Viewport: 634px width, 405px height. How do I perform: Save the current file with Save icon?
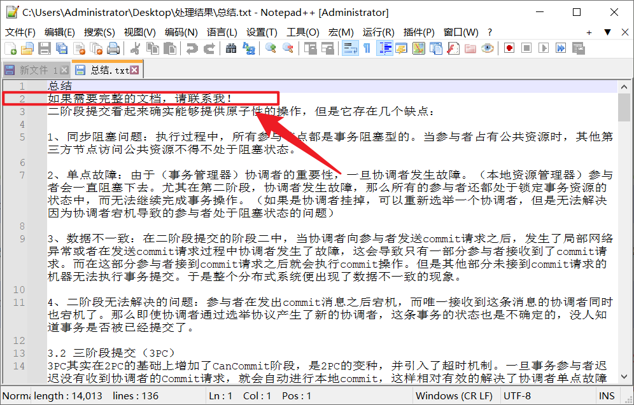[x=45, y=48]
